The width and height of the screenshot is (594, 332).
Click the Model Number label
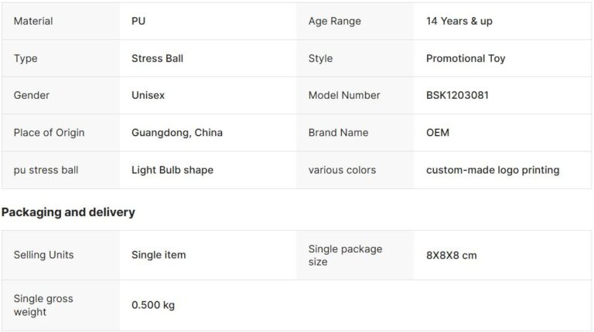click(x=344, y=95)
